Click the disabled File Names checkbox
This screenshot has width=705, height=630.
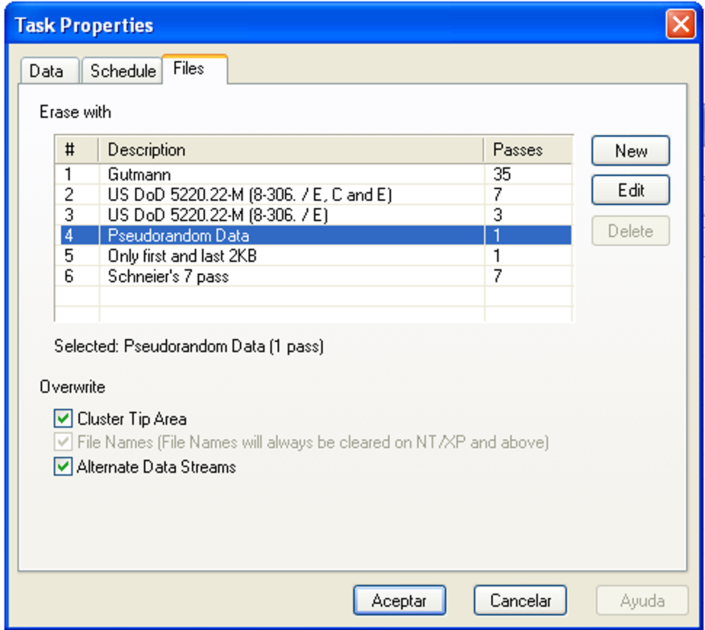tap(63, 443)
